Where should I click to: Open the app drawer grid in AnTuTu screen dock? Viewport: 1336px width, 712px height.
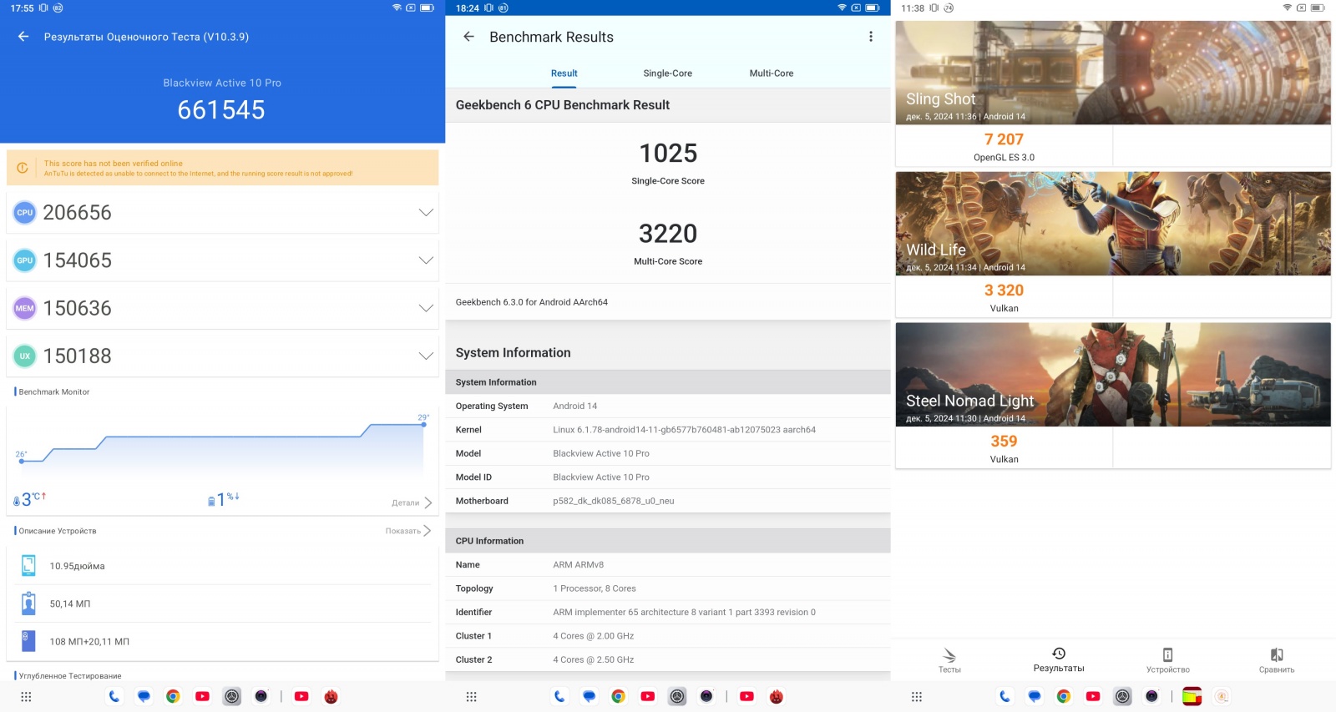(x=26, y=696)
